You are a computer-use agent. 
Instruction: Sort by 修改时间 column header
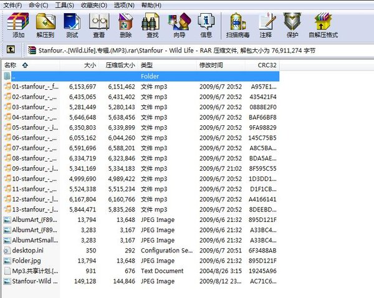click(221, 65)
